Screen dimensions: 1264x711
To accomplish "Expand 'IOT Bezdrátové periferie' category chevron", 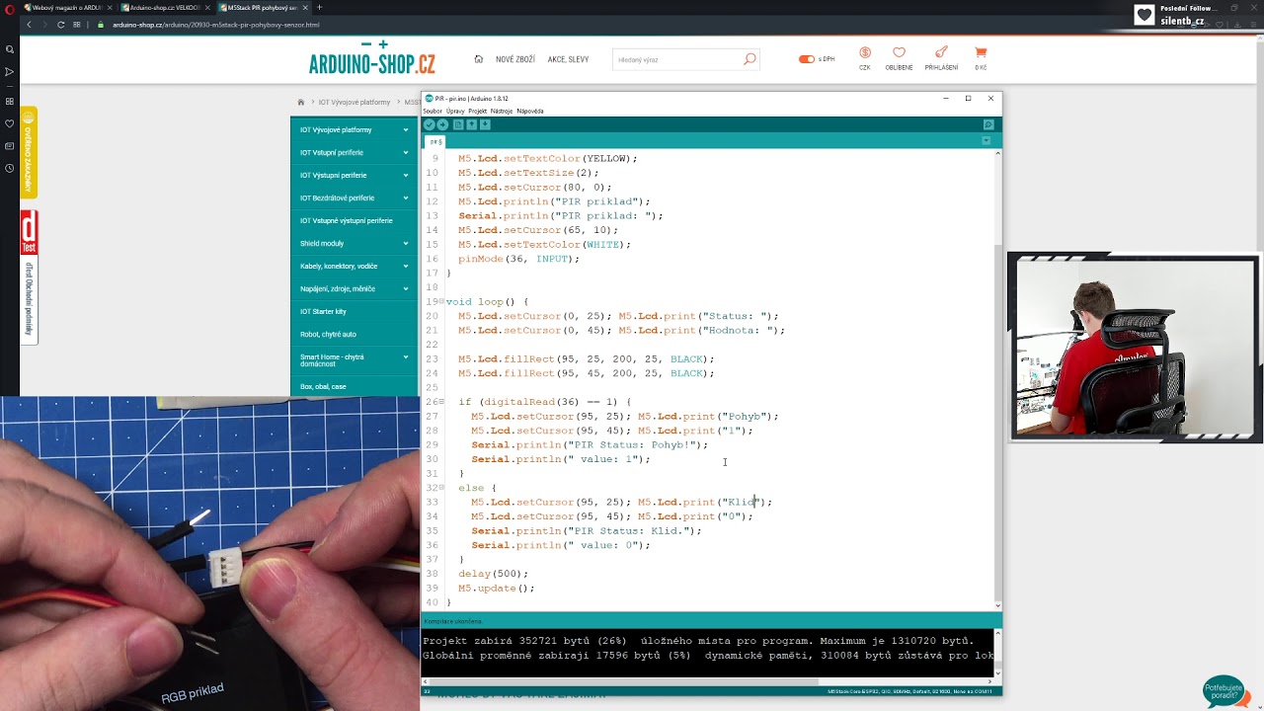I will click(x=406, y=197).
